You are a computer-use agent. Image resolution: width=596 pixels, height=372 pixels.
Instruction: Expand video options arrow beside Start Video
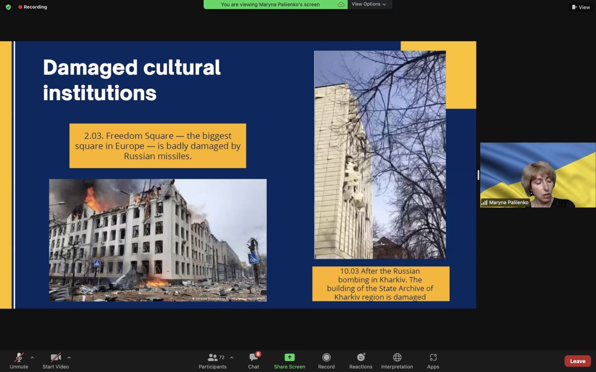point(69,358)
